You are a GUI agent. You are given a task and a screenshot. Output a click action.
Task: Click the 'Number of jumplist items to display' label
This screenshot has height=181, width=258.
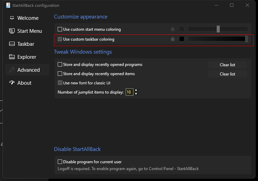coord(90,92)
